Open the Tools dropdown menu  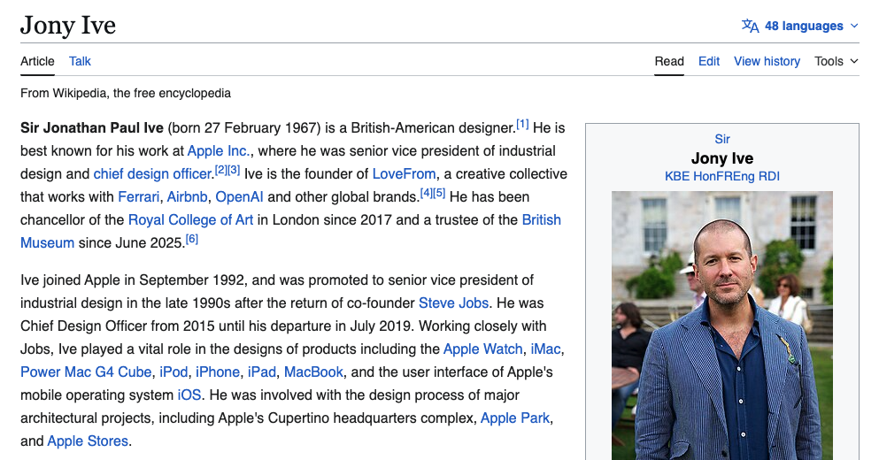tap(836, 61)
